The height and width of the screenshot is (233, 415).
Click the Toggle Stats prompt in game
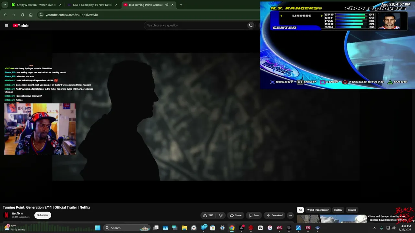pyautogui.click(x=363, y=82)
